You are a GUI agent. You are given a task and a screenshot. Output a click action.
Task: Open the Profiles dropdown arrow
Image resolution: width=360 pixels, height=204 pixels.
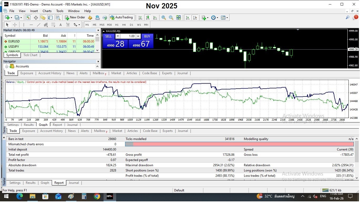21,18
